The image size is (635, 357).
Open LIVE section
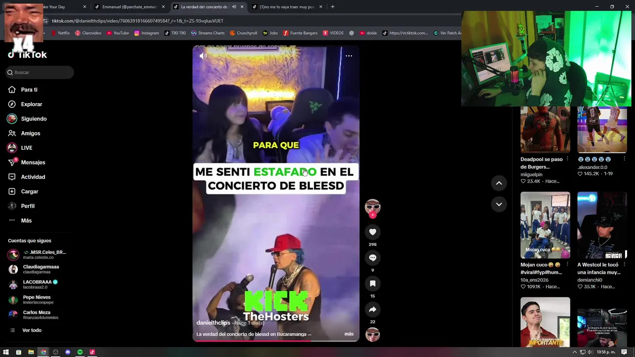pos(26,148)
